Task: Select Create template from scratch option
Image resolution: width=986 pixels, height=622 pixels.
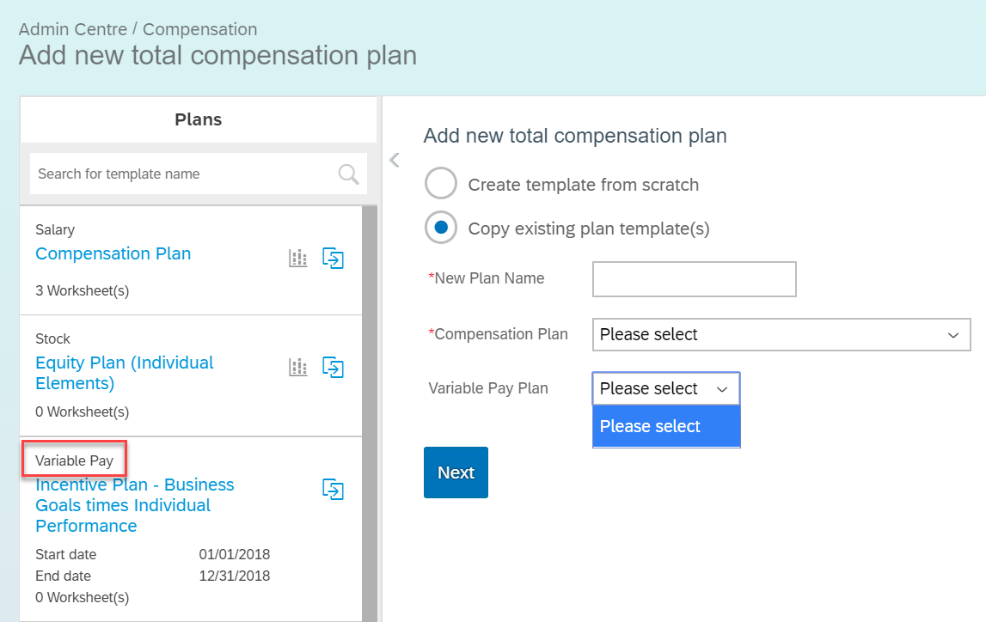Action: 441,184
